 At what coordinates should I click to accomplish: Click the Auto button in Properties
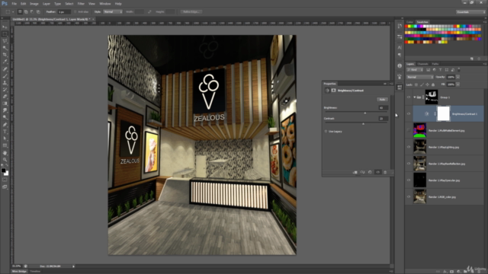382,100
